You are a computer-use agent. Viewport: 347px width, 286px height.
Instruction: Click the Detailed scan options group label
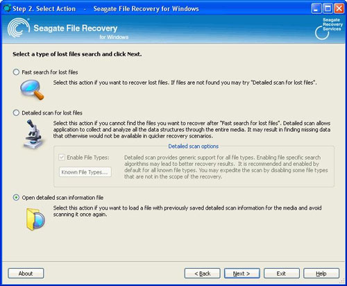point(194,146)
